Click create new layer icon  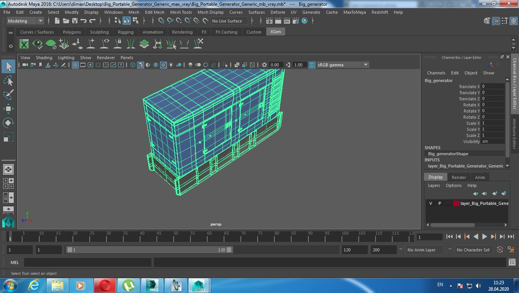point(495,193)
